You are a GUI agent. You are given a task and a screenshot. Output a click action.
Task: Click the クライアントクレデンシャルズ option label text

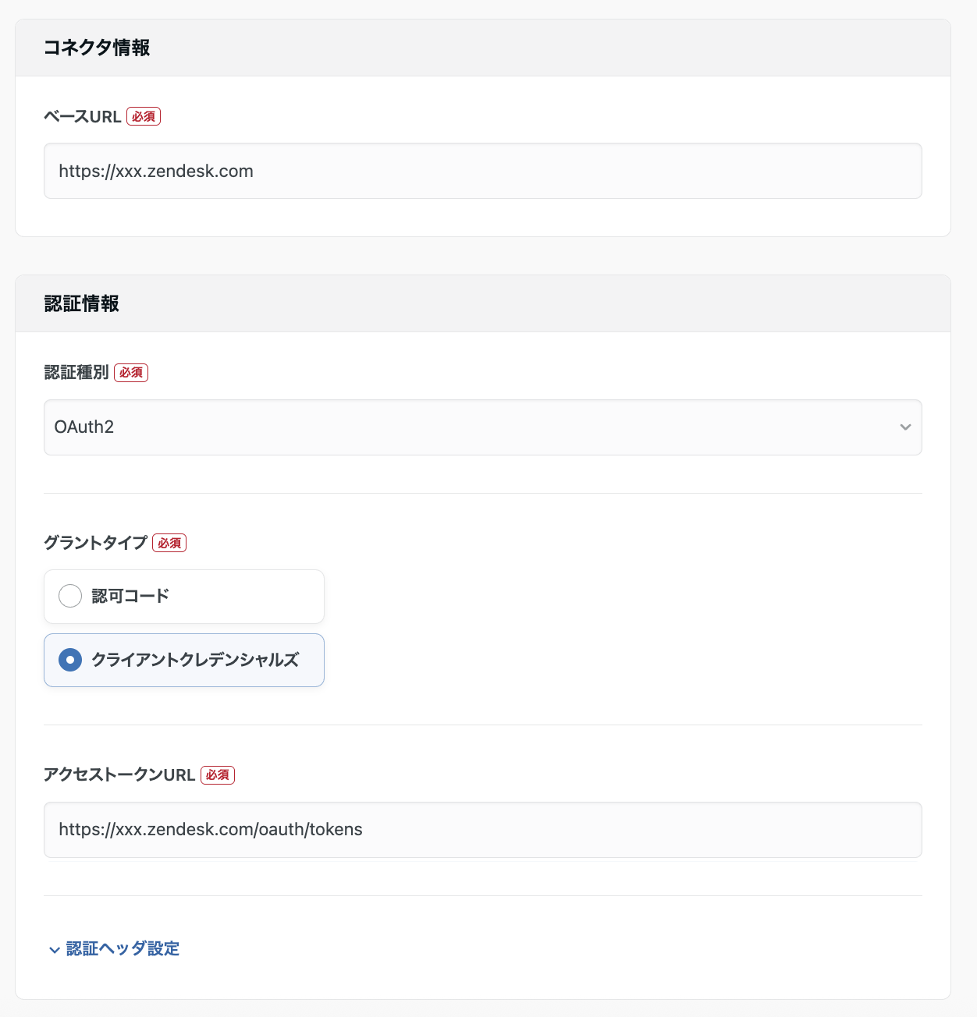pos(195,660)
